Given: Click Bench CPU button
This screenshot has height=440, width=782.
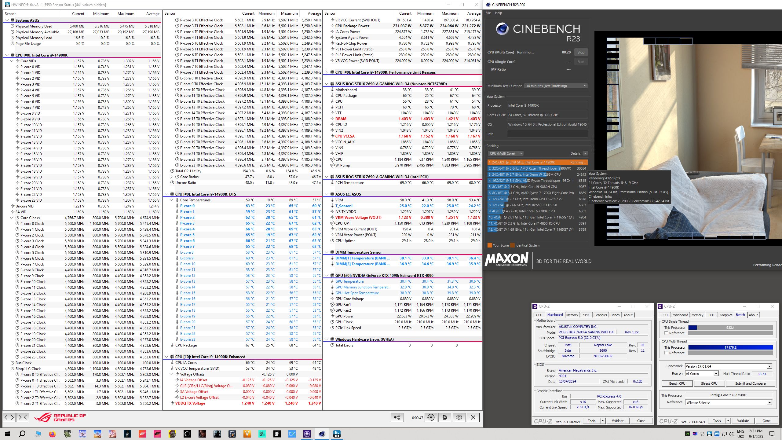Looking at the screenshot, I should click(x=677, y=383).
